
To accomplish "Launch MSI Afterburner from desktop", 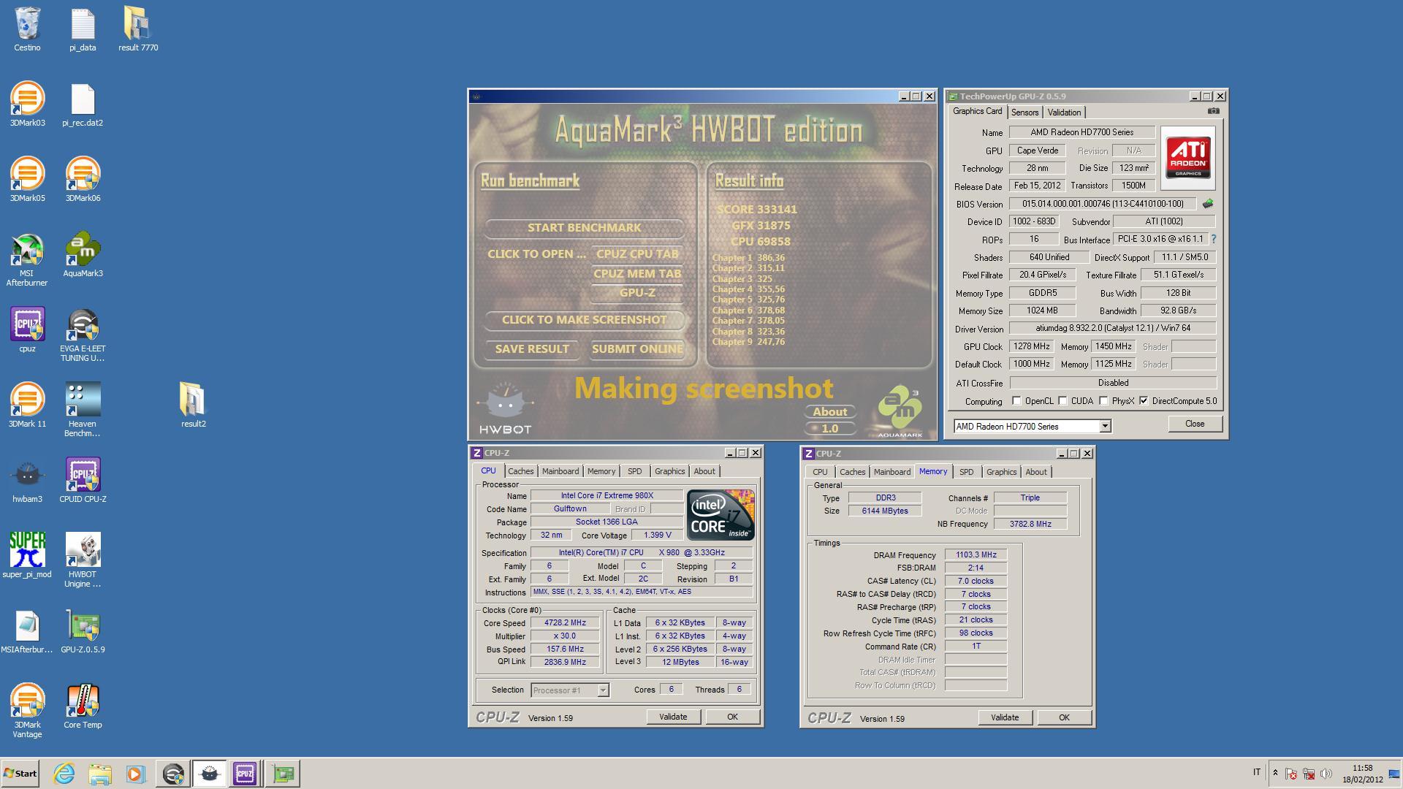I will click(x=27, y=260).
